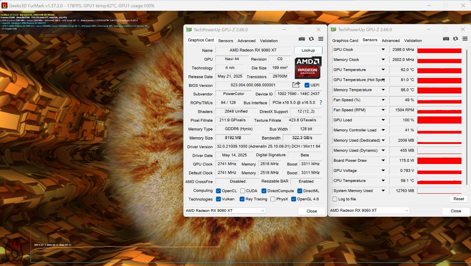Open the GPU Temperature sensor dropdown
Viewport: 471px width, 266px height.
[383, 70]
